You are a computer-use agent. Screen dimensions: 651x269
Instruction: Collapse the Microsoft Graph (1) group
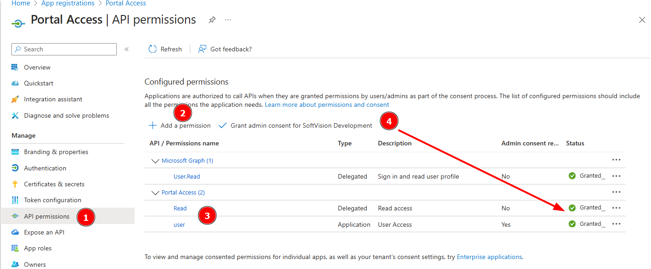pyautogui.click(x=155, y=161)
